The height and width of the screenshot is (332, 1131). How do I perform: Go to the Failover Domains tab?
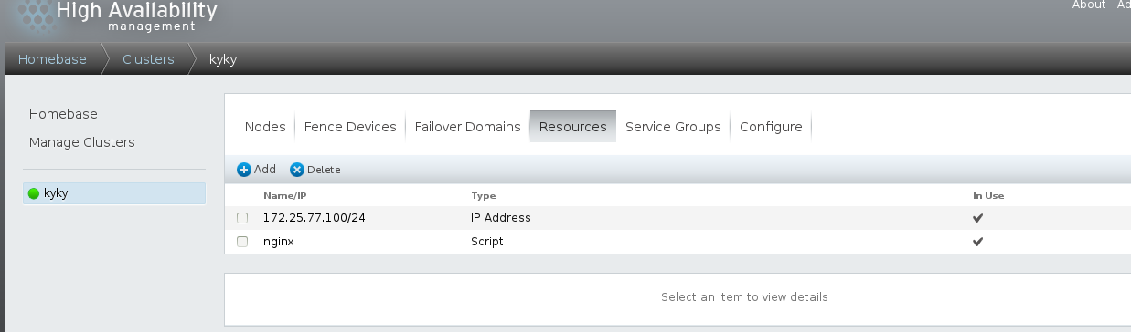[x=467, y=127]
